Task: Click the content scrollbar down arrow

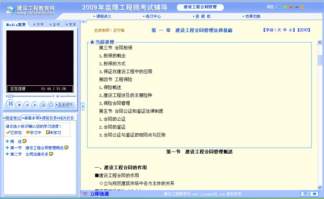Action: pos(320,188)
